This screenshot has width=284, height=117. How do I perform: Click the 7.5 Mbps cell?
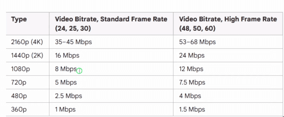(x=192, y=83)
